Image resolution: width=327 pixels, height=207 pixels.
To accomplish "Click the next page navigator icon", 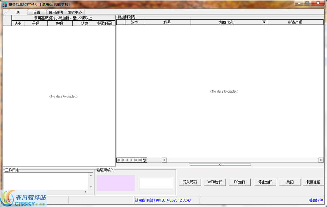I will click(136, 160).
